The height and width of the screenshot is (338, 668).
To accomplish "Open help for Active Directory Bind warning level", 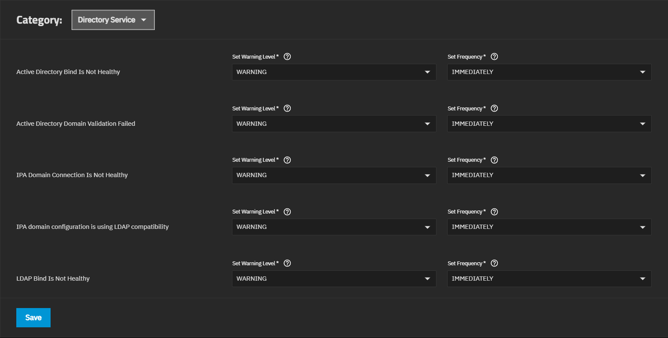I will point(287,56).
